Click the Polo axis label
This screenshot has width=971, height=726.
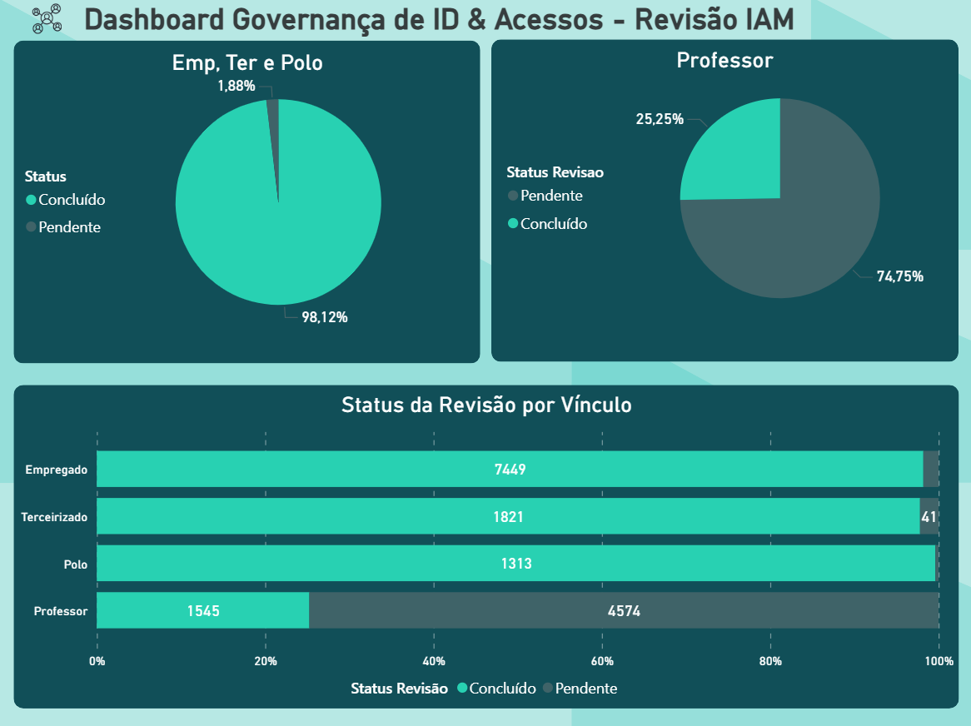click(x=76, y=564)
